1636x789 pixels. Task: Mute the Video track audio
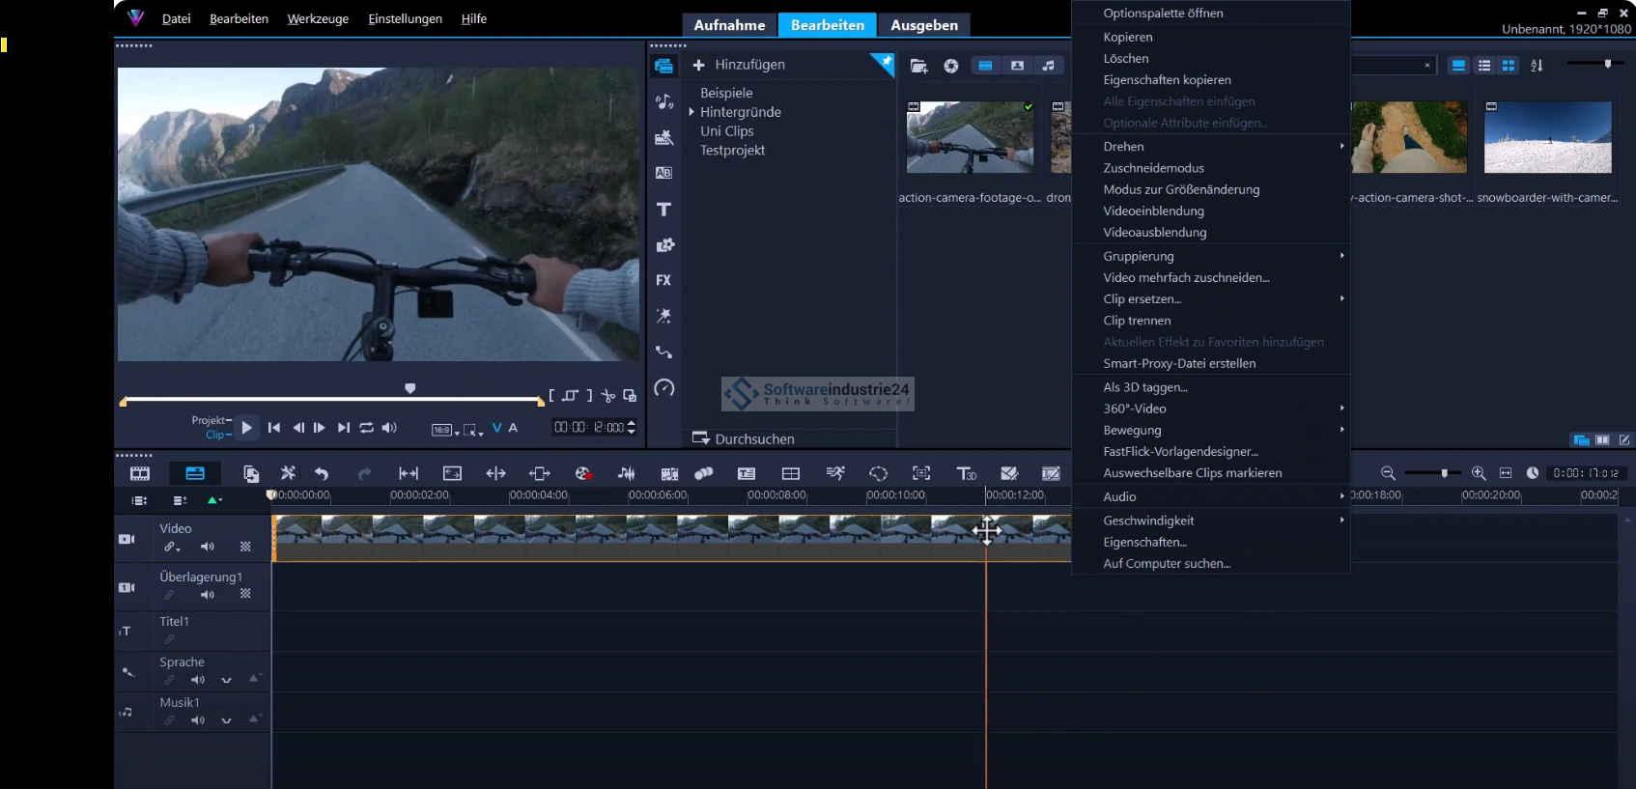(x=207, y=547)
